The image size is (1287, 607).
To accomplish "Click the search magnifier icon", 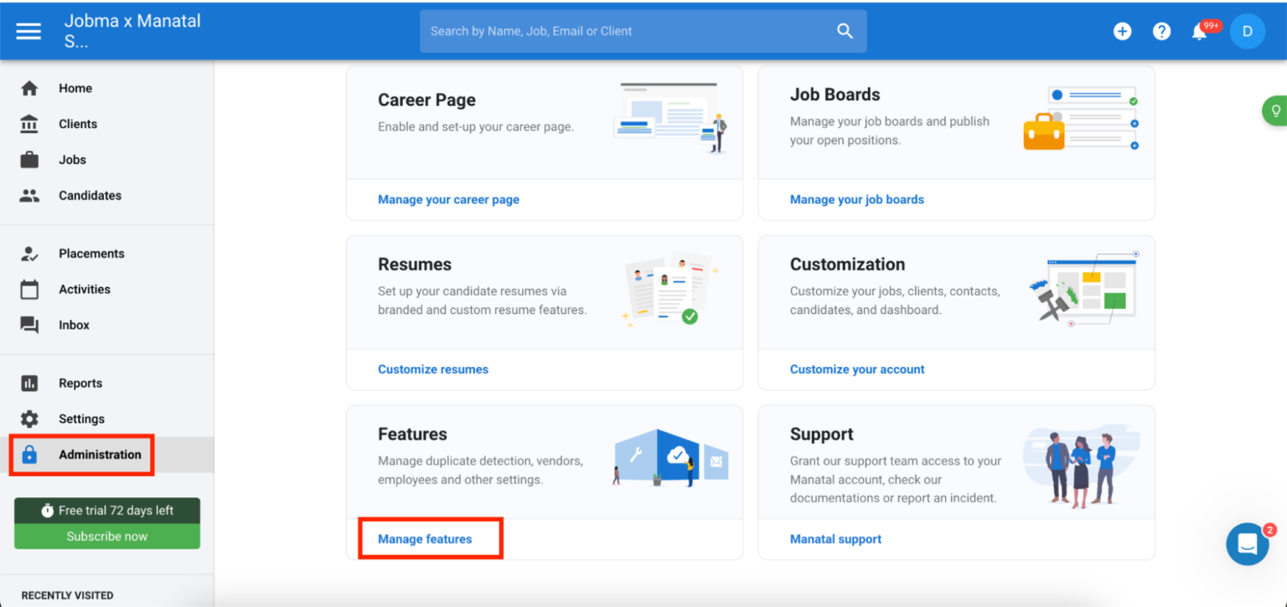I will click(845, 31).
